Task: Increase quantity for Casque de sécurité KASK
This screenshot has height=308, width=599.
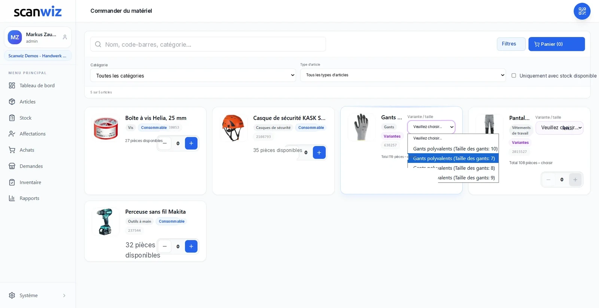Action: click(319, 153)
